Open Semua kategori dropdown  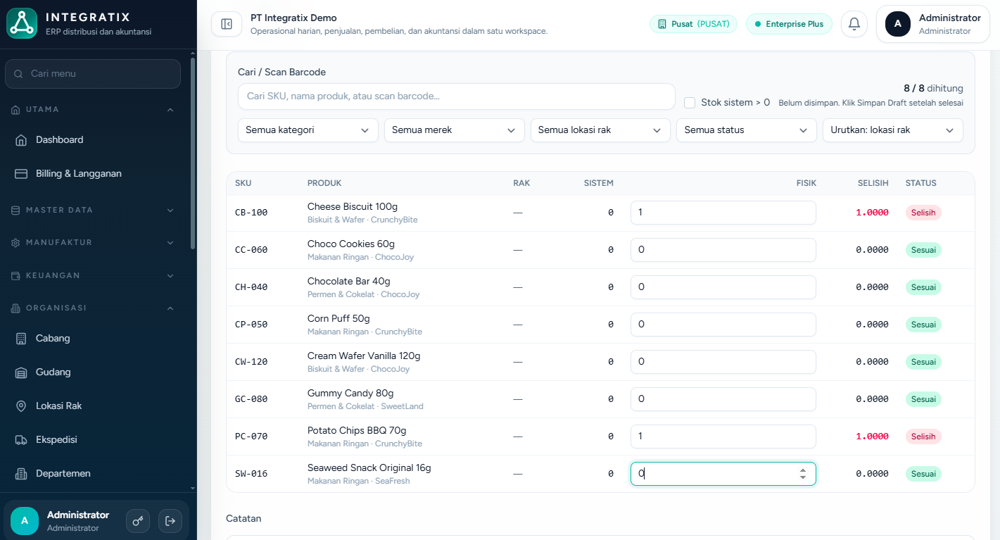308,130
